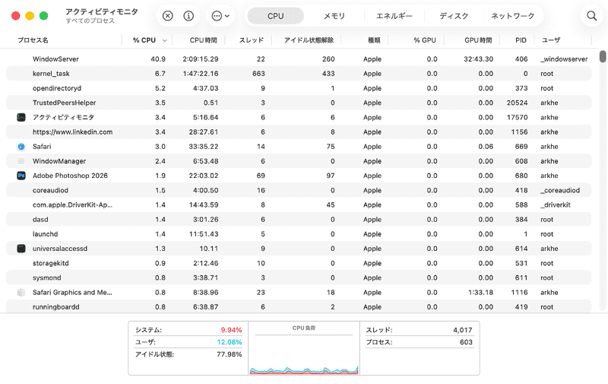The height and width of the screenshot is (384, 608).
Task: Click the ユーザ 12.08% statistic
Action: (188, 342)
